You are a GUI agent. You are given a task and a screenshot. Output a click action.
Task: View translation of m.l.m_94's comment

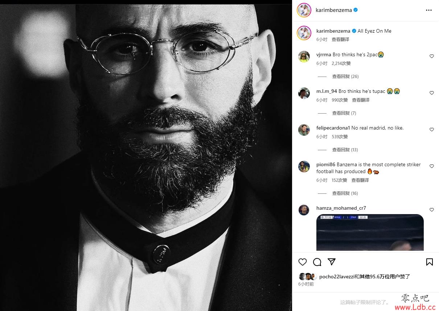361,100
